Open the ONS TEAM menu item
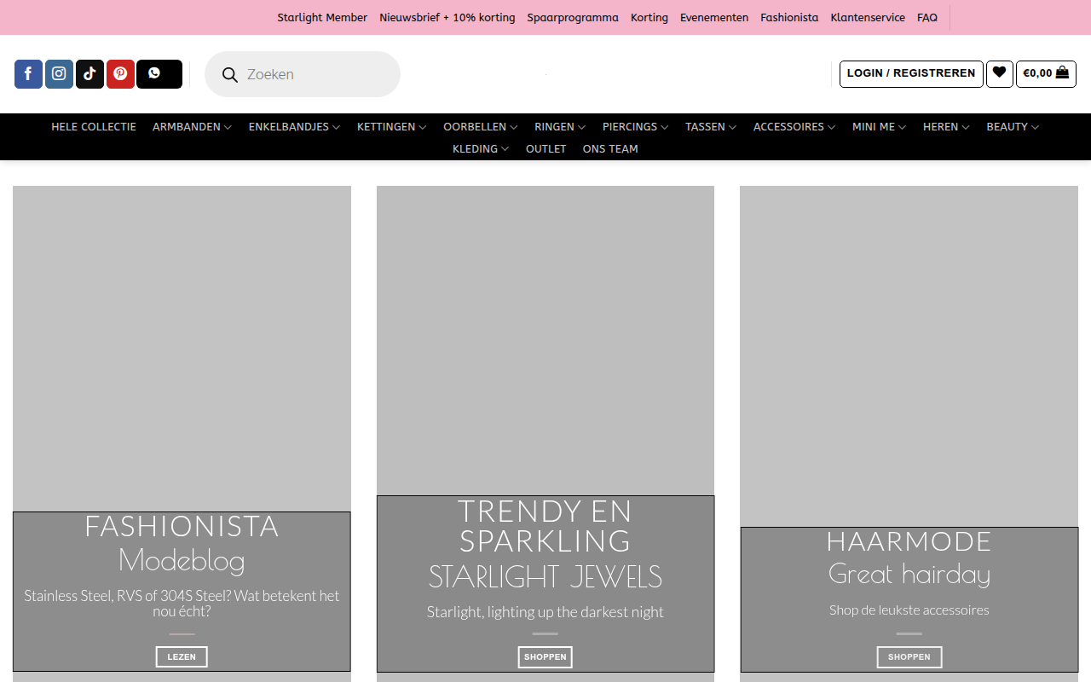 [610, 149]
